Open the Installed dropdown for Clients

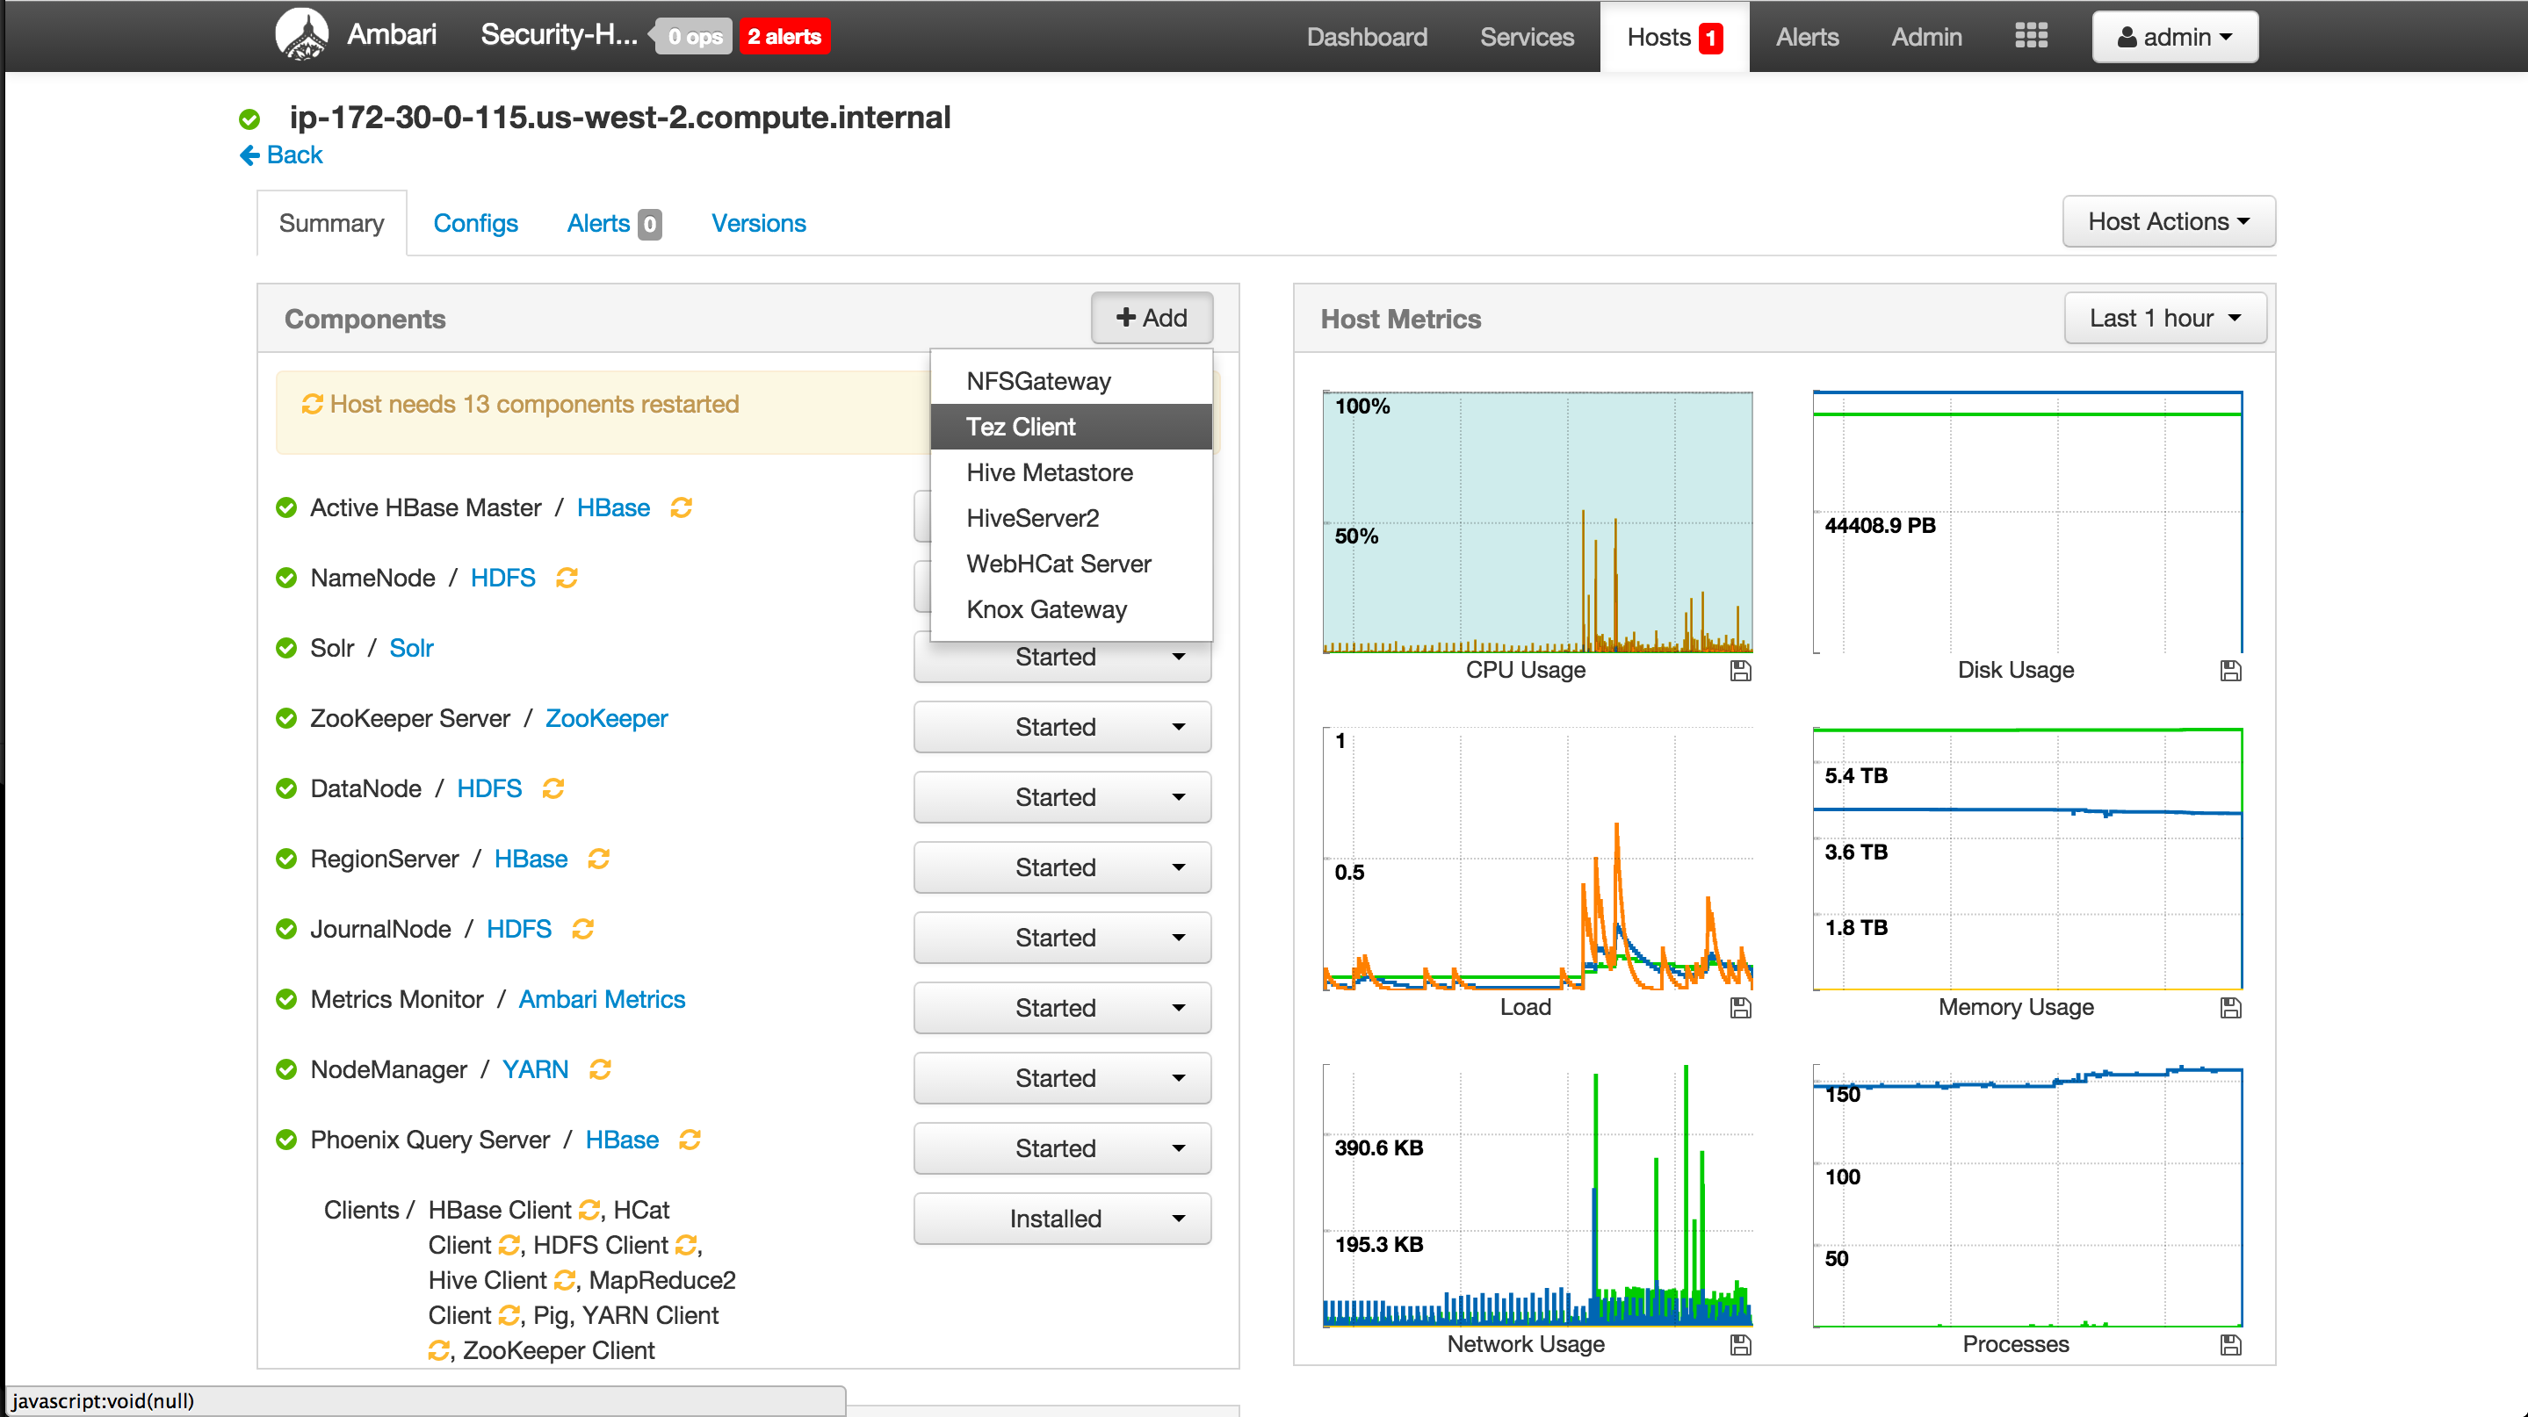(1062, 1219)
